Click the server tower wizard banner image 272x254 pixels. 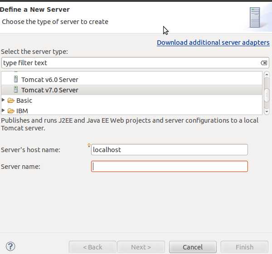point(255,17)
